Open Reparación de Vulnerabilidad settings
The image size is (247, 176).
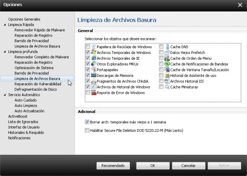pos(38,84)
